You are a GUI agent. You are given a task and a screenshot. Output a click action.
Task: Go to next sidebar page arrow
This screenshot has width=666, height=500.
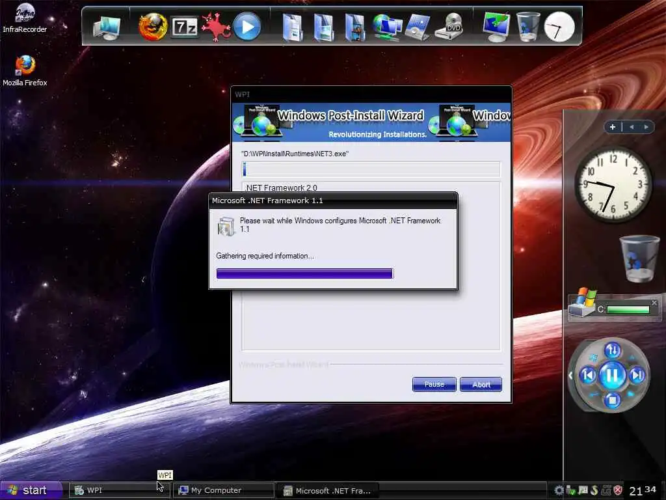coord(646,127)
